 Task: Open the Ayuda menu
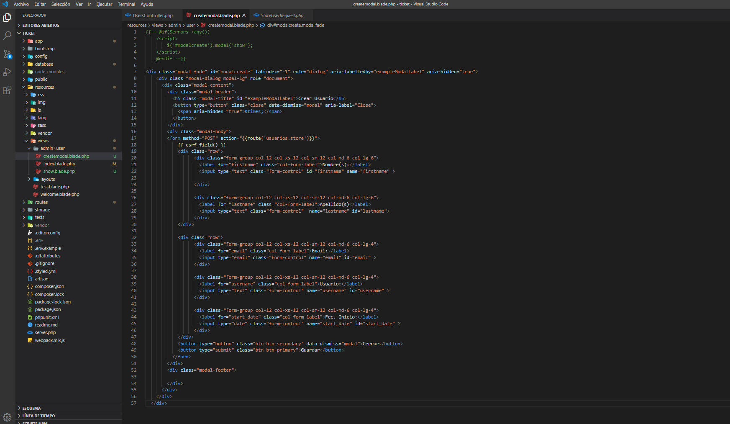(147, 4)
